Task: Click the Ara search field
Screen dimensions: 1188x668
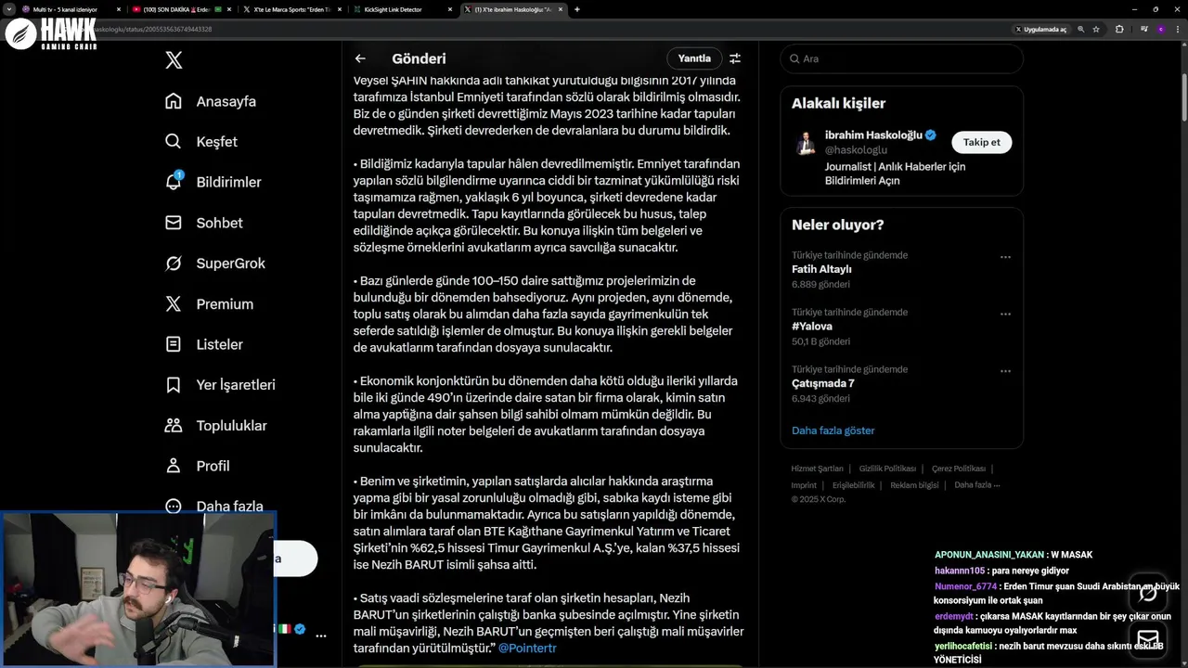Action: coord(901,58)
